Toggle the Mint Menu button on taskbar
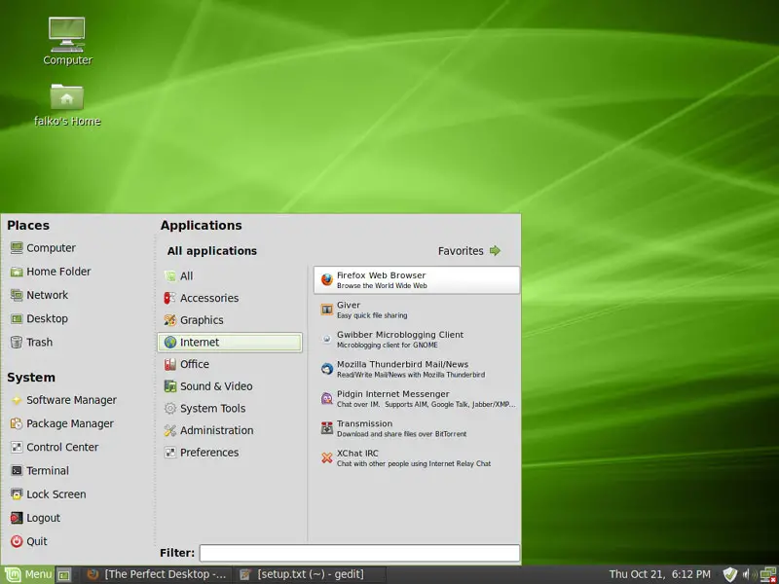The image size is (779, 584). (x=27, y=574)
